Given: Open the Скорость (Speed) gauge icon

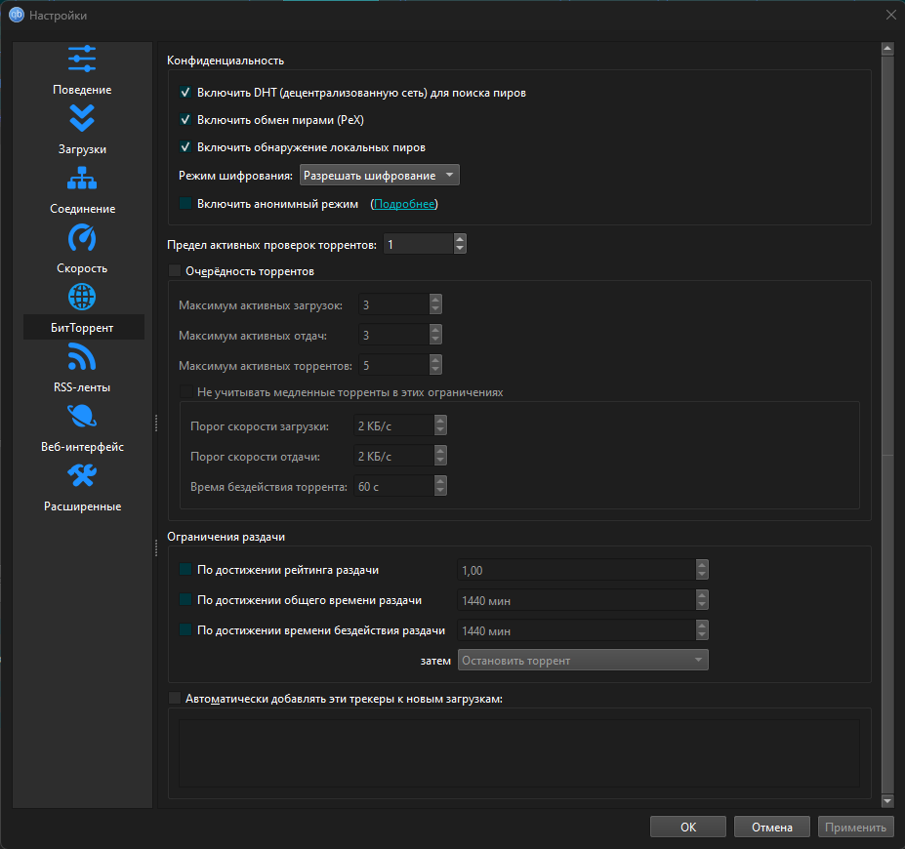Looking at the screenshot, I should [x=82, y=238].
